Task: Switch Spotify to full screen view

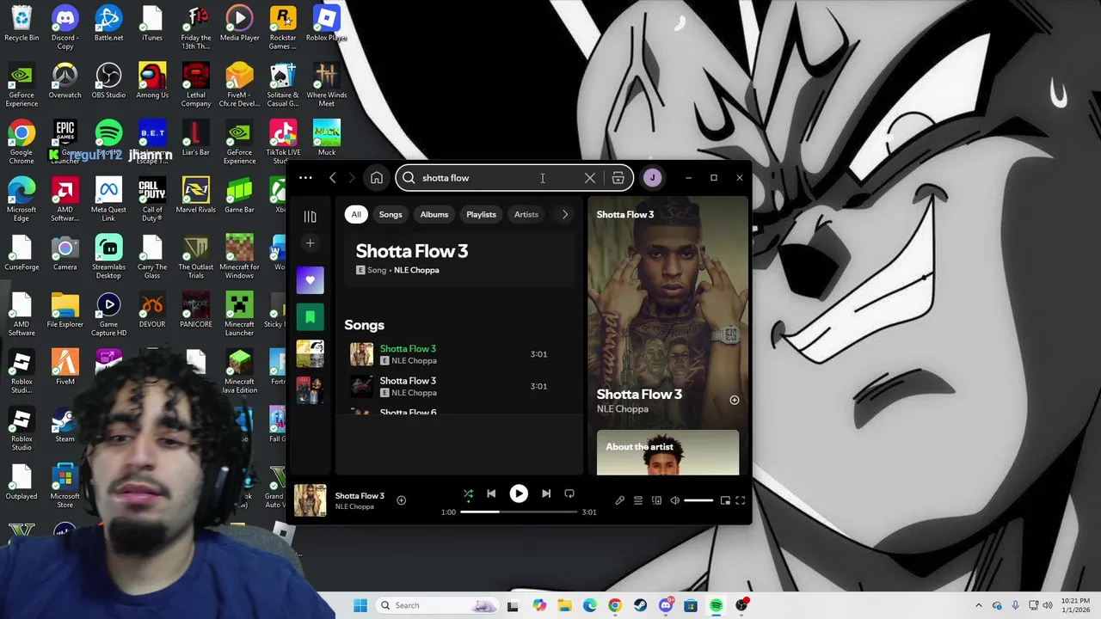Action: click(x=740, y=500)
